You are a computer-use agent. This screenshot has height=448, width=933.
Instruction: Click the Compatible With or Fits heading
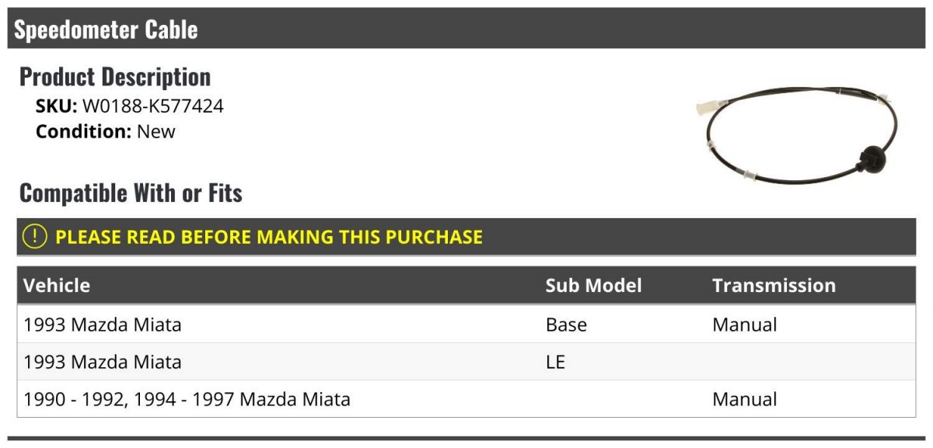131,193
